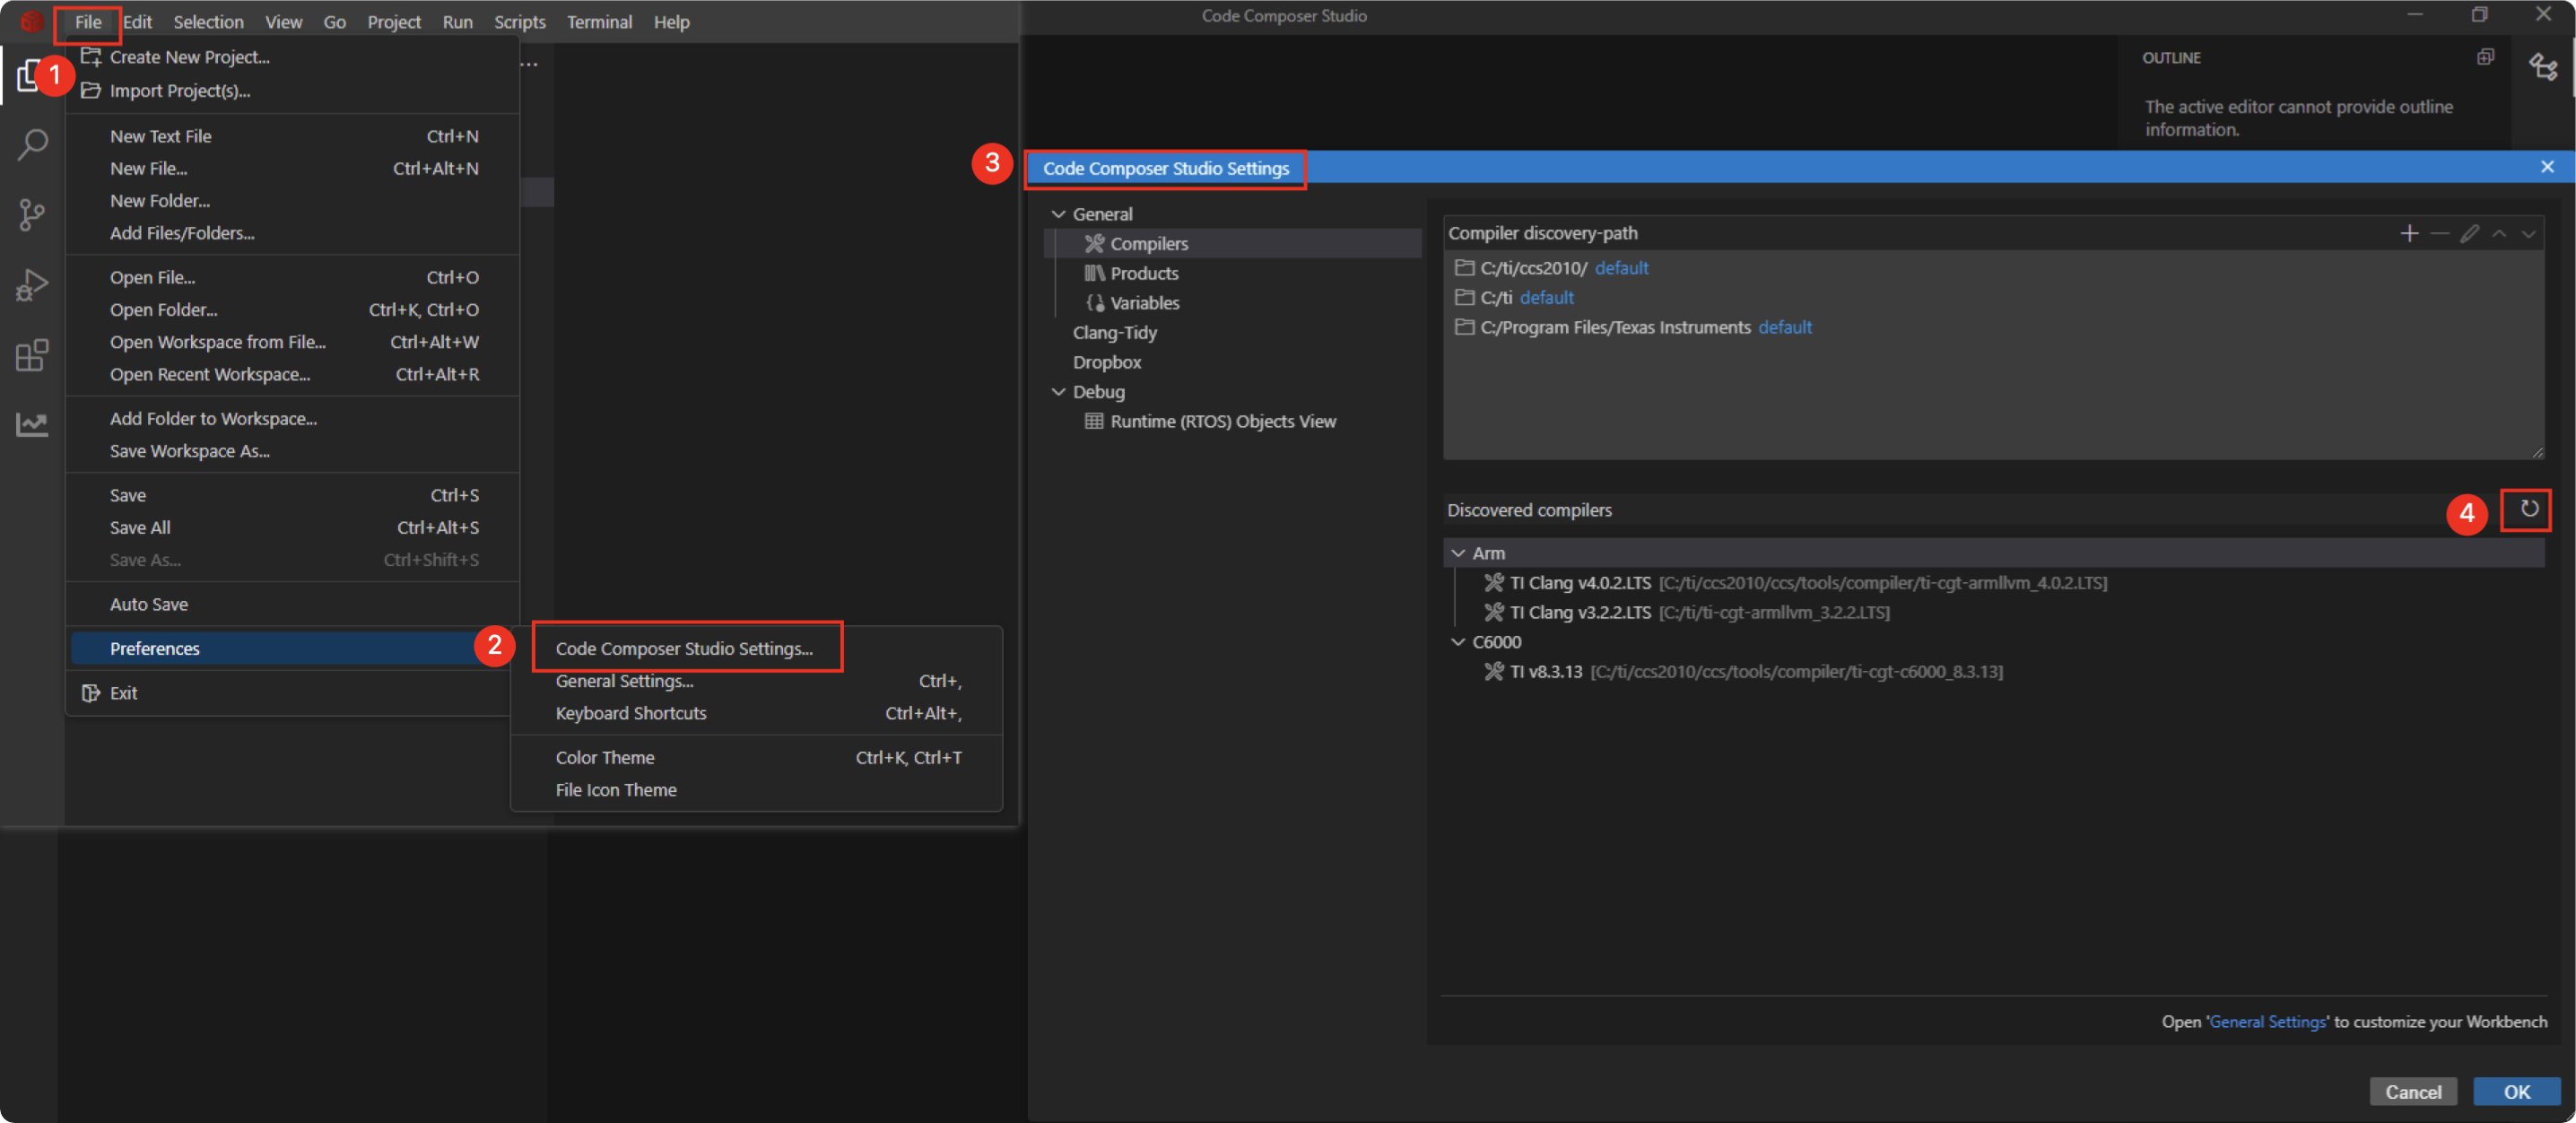Image resolution: width=2576 pixels, height=1123 pixels.
Task: Select the Variables settings page
Action: (1232, 303)
